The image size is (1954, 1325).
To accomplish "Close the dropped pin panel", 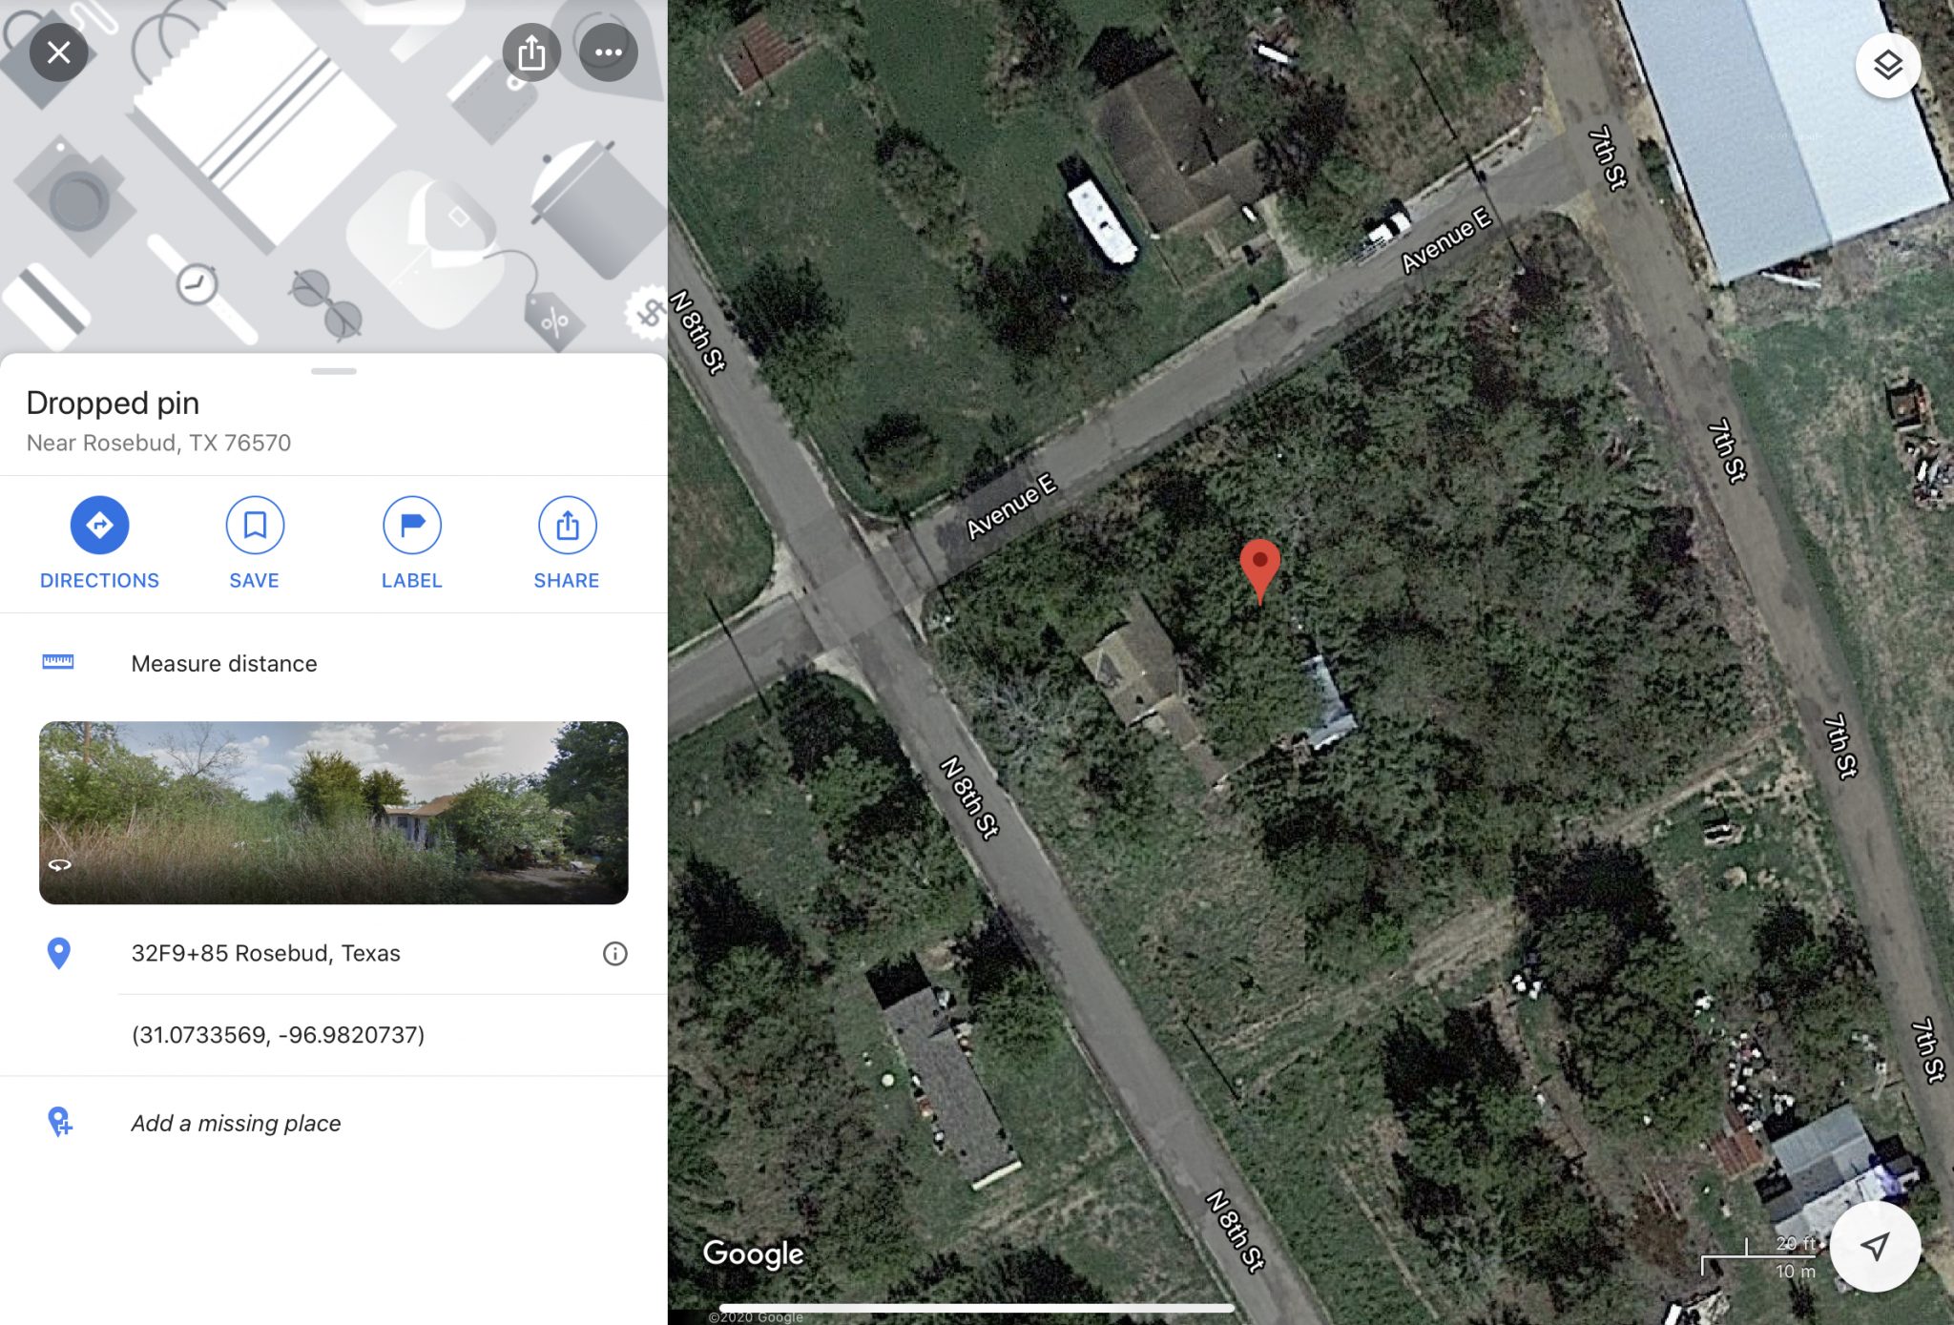I will [58, 52].
